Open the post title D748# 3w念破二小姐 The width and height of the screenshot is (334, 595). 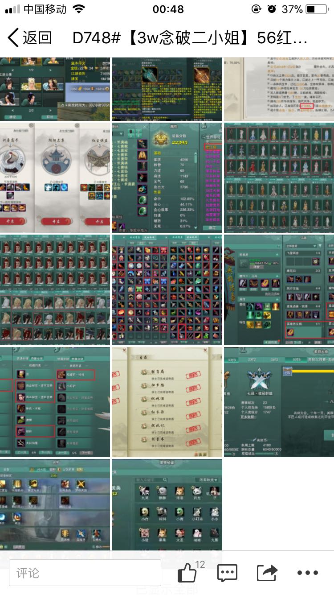pyautogui.click(x=190, y=38)
